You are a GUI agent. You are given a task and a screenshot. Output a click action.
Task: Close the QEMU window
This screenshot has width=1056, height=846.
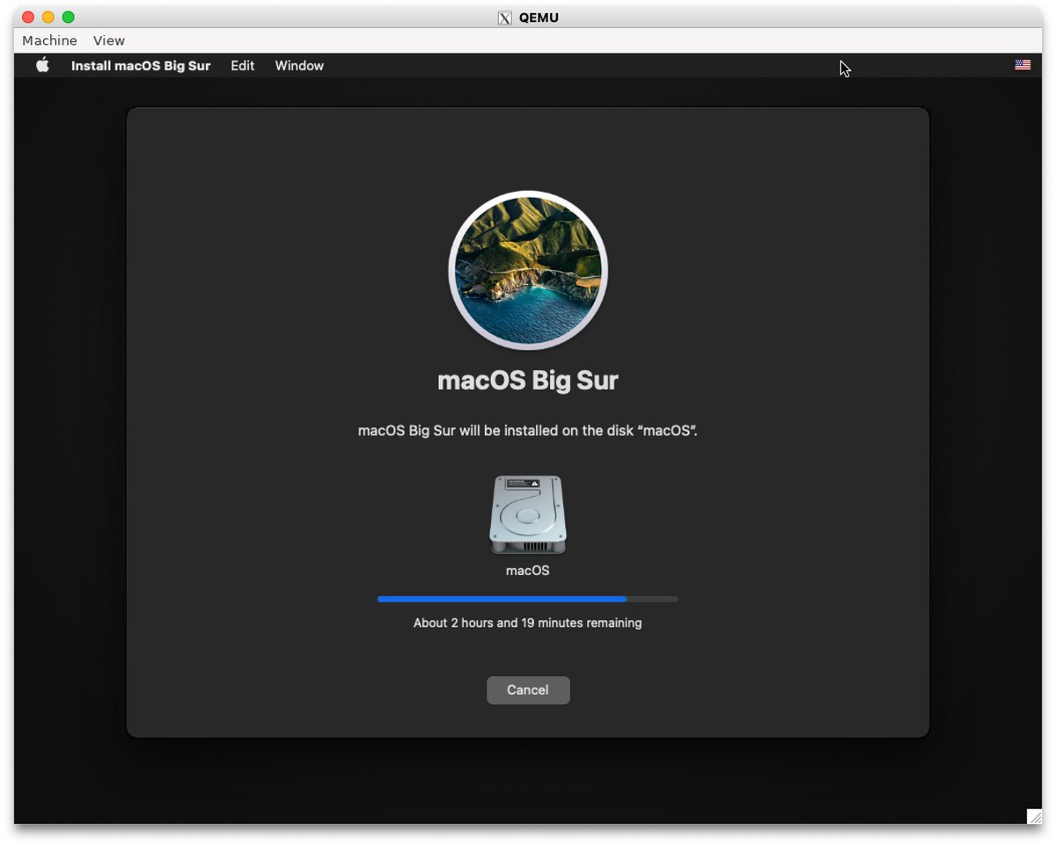click(28, 18)
